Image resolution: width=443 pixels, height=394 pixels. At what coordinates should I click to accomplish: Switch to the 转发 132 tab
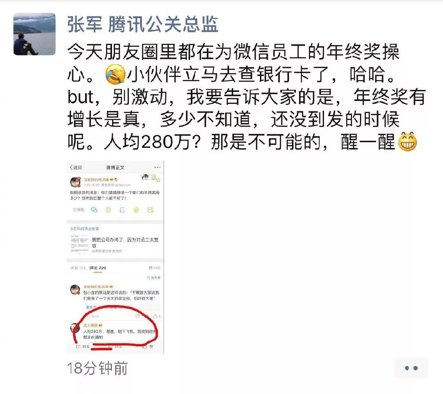[x=78, y=268]
